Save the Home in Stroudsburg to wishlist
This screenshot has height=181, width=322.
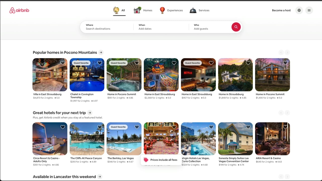coord(248,63)
